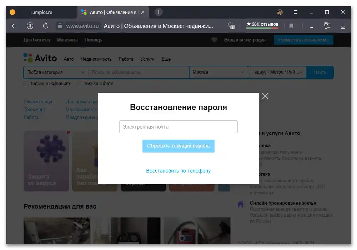Click the Avito logo
Screen dimensions: 357x250
pyautogui.click(x=40, y=58)
